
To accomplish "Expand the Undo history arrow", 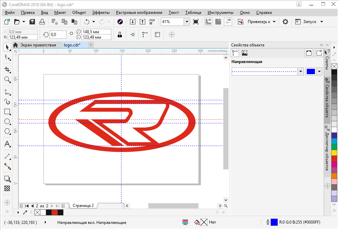I will [94, 22].
